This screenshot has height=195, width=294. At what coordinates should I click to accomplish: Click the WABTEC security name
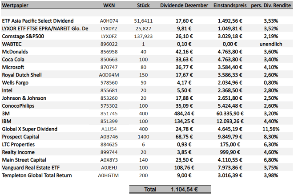pos(12,44)
